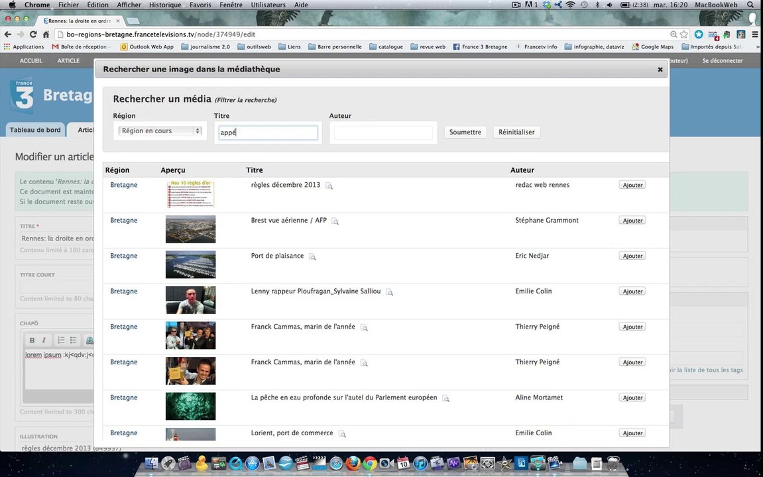This screenshot has width=763, height=477.
Task: Click author 'Stéphane Grammont'
Action: [x=547, y=220]
